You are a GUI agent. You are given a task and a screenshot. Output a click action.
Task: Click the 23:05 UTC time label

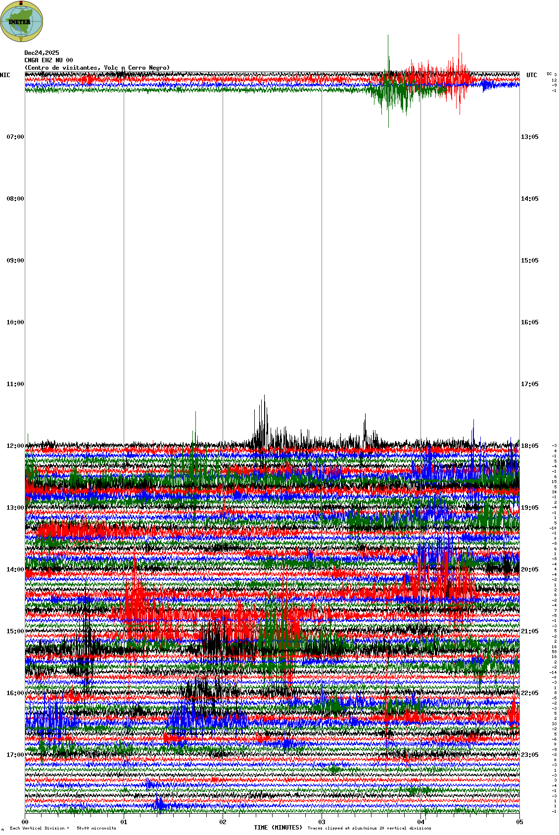[529, 755]
